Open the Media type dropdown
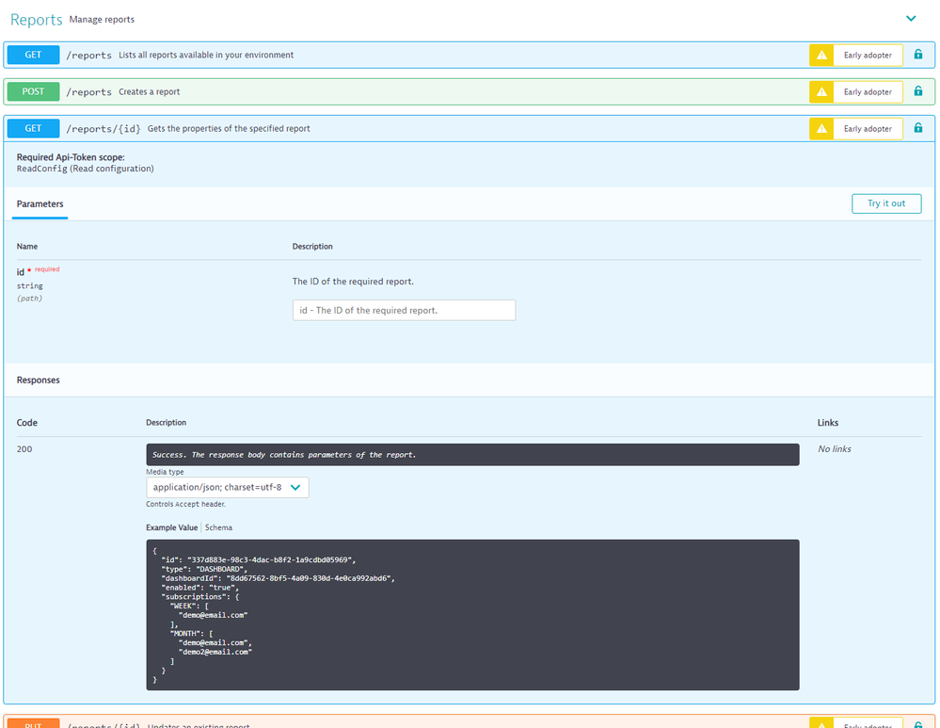The height and width of the screenshot is (728, 940). [227, 488]
